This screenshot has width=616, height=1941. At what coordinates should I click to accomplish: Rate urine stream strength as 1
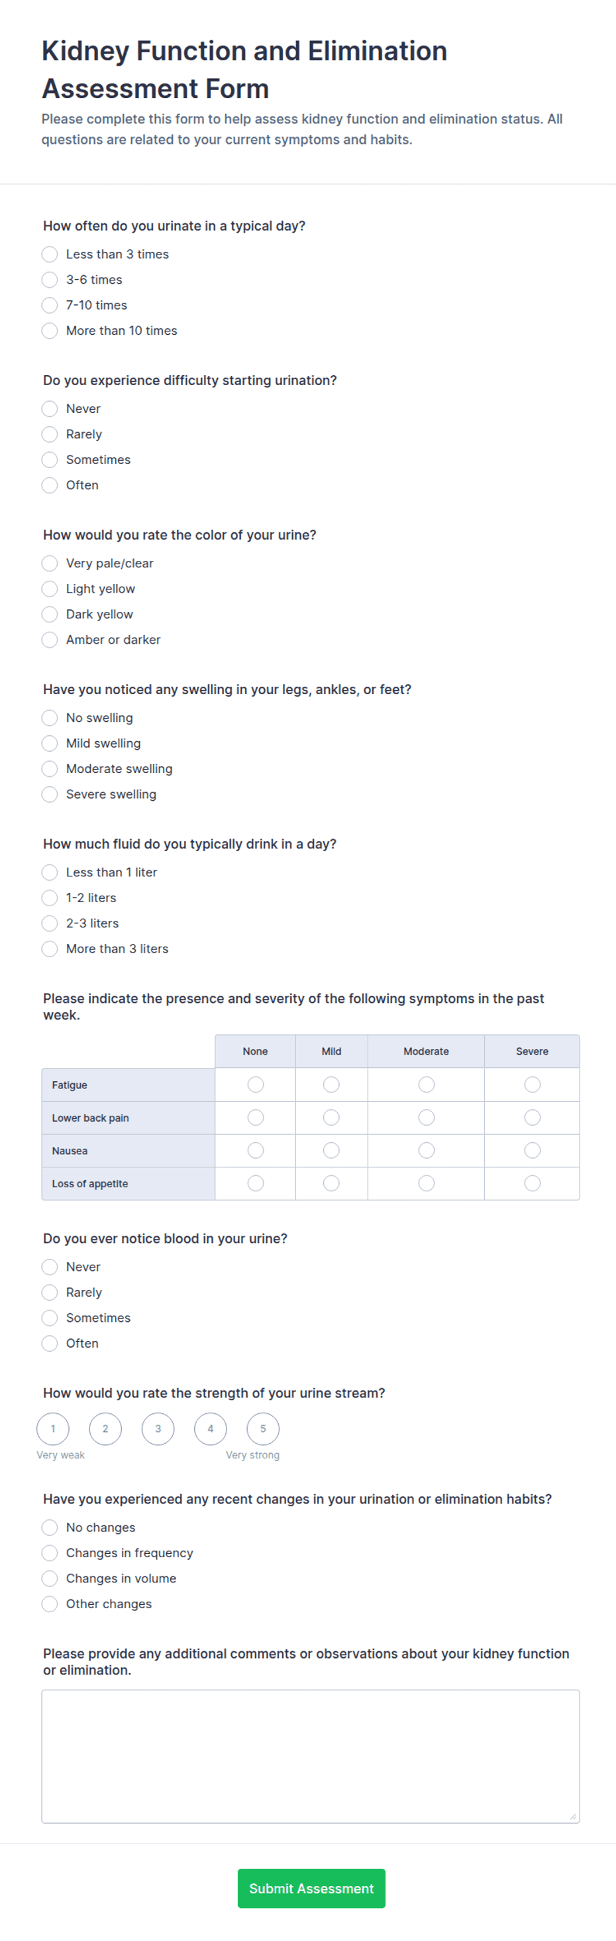point(53,1429)
